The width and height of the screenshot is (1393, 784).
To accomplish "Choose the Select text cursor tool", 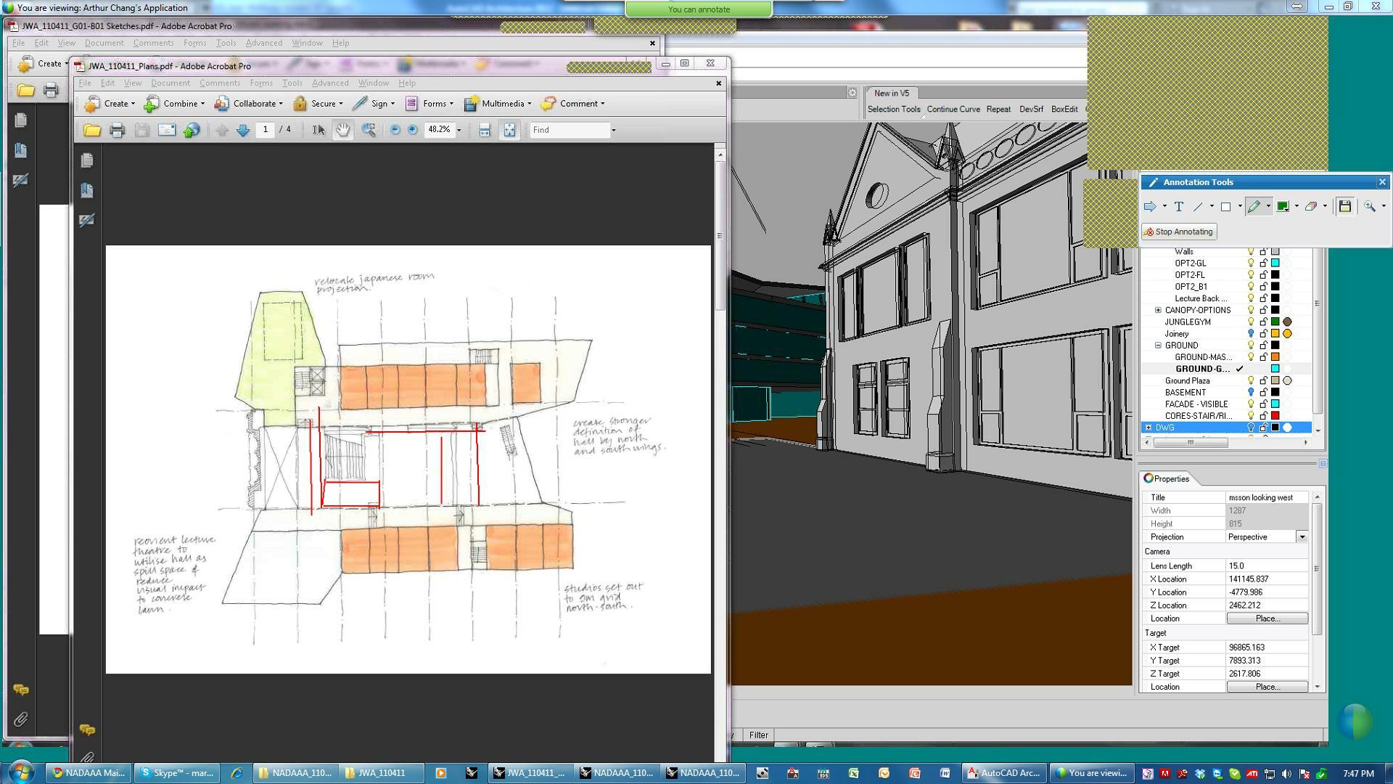I will (x=319, y=130).
